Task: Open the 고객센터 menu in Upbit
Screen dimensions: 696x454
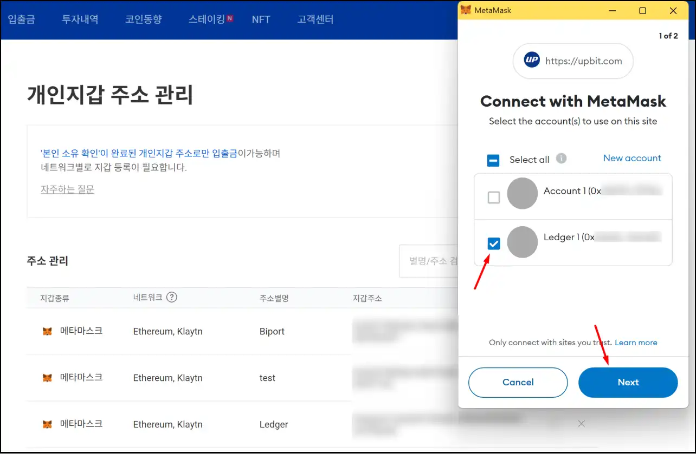Action: click(315, 19)
